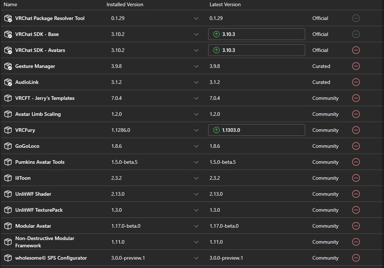The height and width of the screenshot is (268, 384).
Task: Remove UnlitWF TexturePack package
Action: point(356,210)
